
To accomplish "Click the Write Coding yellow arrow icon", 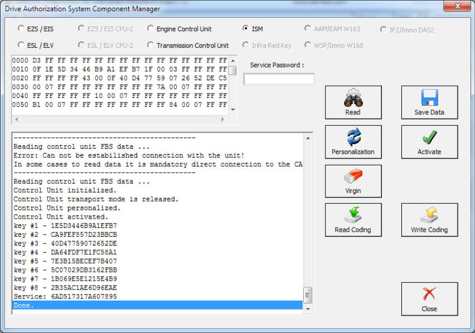I will 429,216.
